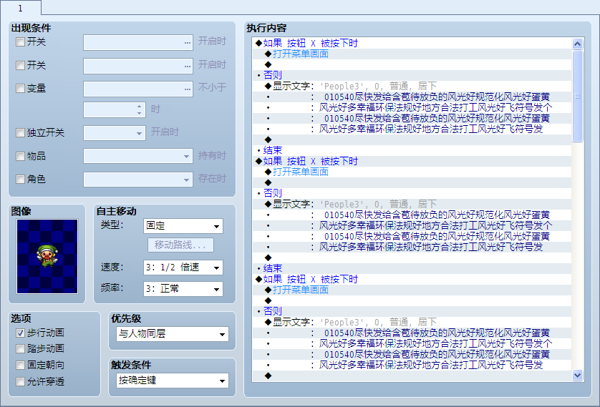Screen dimensions: 600x407
Task: Open the 变量 selector field
Action: coord(138,89)
